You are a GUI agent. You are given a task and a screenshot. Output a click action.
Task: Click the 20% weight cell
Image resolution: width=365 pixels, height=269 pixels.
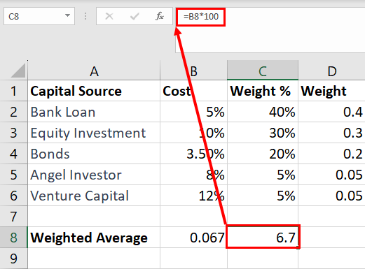pyautogui.click(x=263, y=154)
